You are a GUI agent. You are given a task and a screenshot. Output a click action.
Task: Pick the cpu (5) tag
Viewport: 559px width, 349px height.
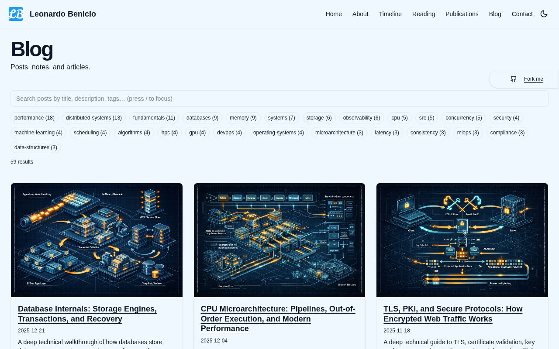point(400,118)
